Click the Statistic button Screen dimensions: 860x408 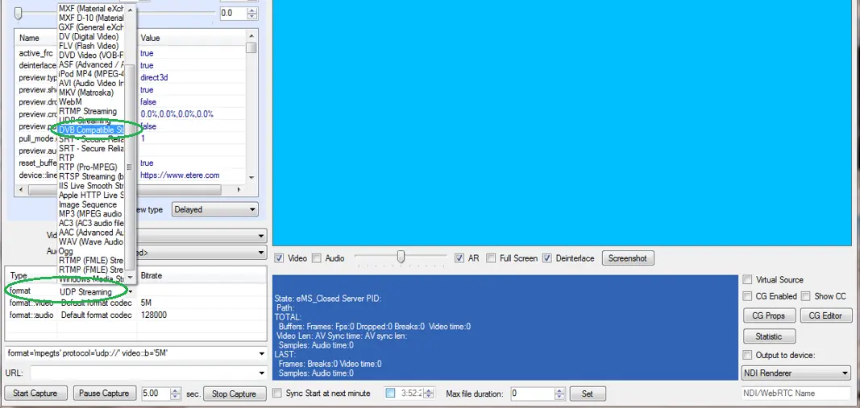768,336
